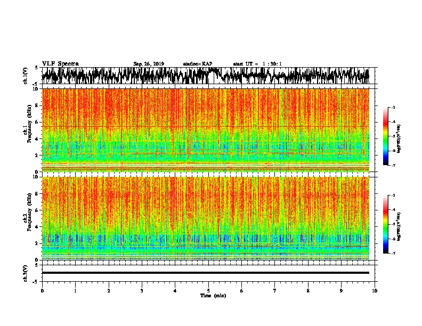
Task: Click the "ch.1(V)" axis label
Action: [x=26, y=76]
